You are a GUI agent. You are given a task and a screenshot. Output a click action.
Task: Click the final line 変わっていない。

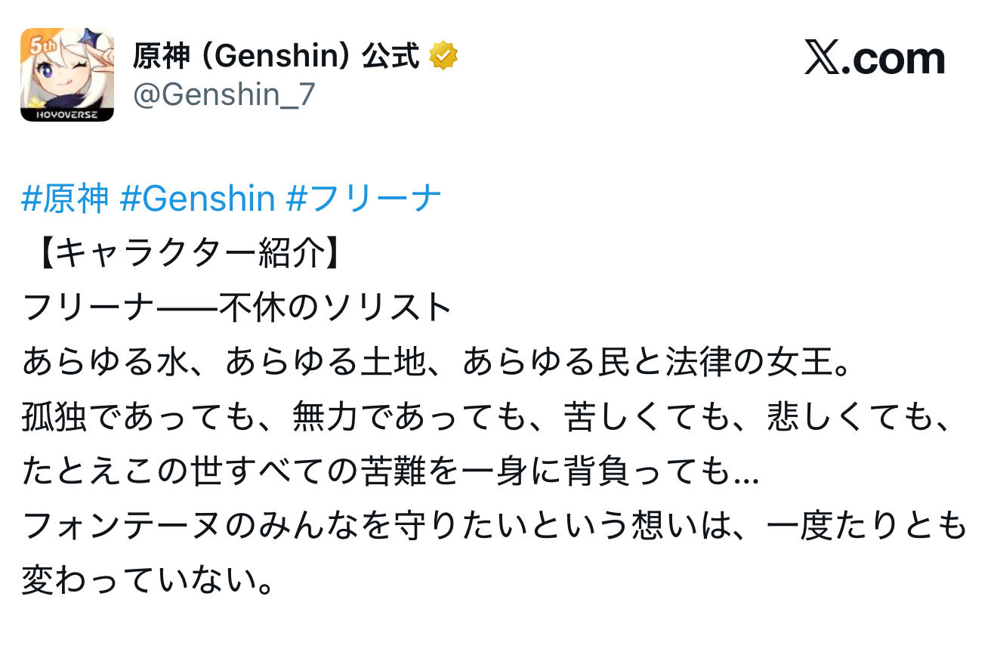click(147, 581)
